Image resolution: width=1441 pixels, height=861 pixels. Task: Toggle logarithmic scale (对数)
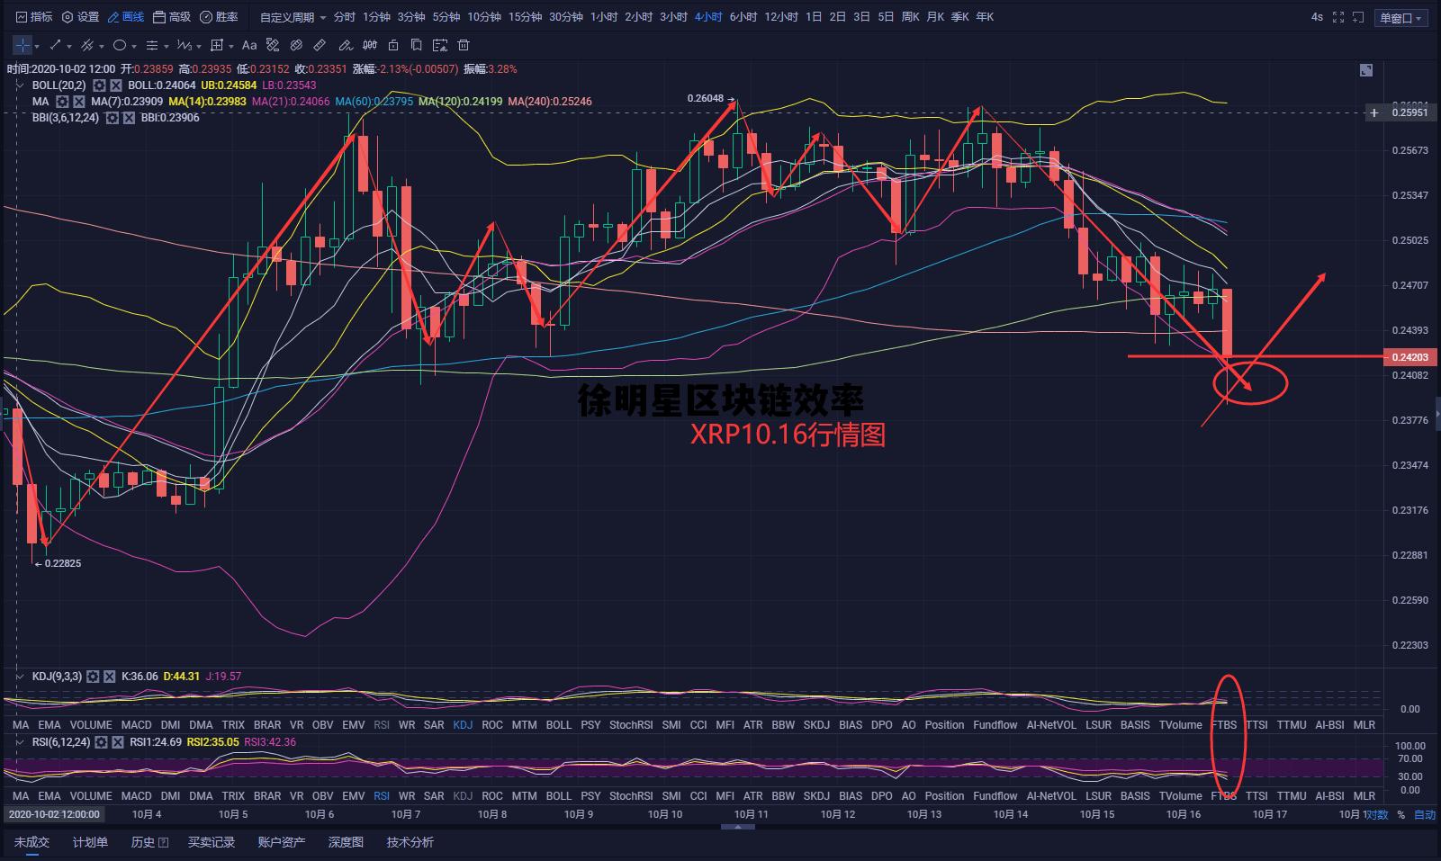click(1378, 815)
